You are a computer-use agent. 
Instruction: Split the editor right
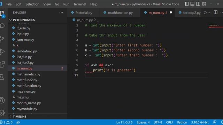pos(215,12)
